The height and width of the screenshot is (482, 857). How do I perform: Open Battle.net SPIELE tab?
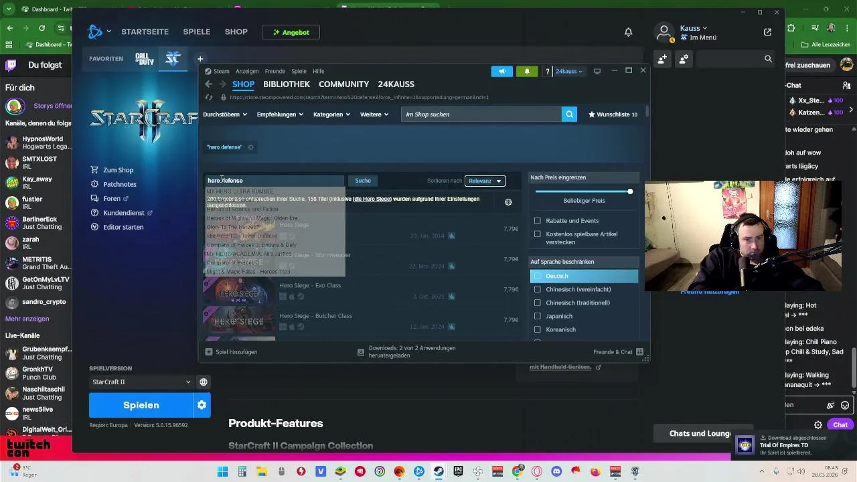(197, 32)
